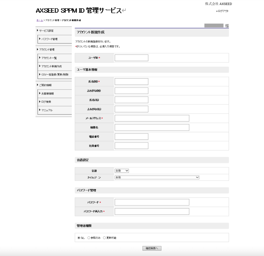Click the 言語設定 section heading
The height and width of the screenshot is (256, 264).
coord(83,160)
